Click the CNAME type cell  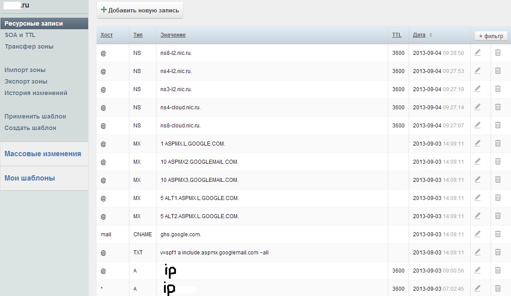(142, 234)
